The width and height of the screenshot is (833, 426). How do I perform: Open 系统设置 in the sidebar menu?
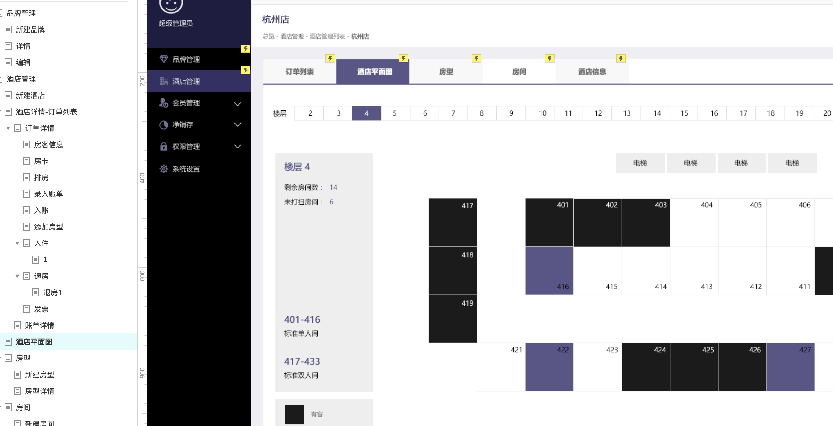click(x=199, y=169)
